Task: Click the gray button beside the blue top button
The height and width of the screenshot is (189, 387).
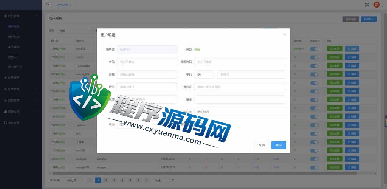Action: point(351,19)
